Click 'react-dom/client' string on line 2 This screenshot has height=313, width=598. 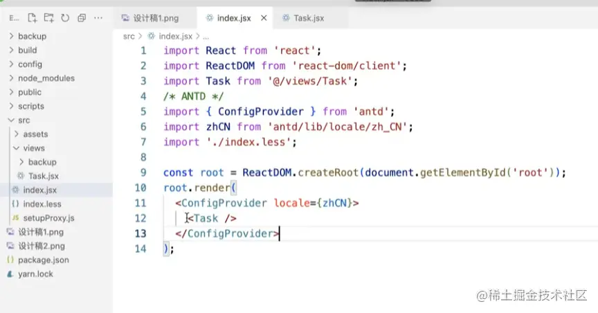(x=347, y=66)
